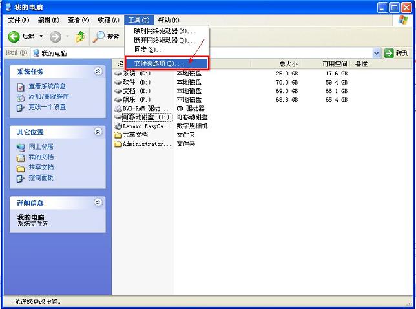416x309 pixels.
Task: Click the 系统 (C:) drive icon
Action: pos(118,74)
